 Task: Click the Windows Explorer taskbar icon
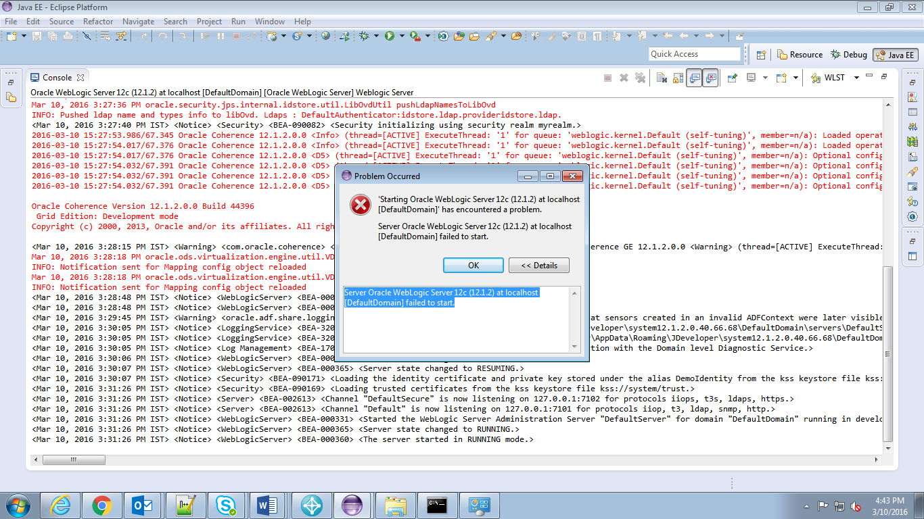coord(395,505)
